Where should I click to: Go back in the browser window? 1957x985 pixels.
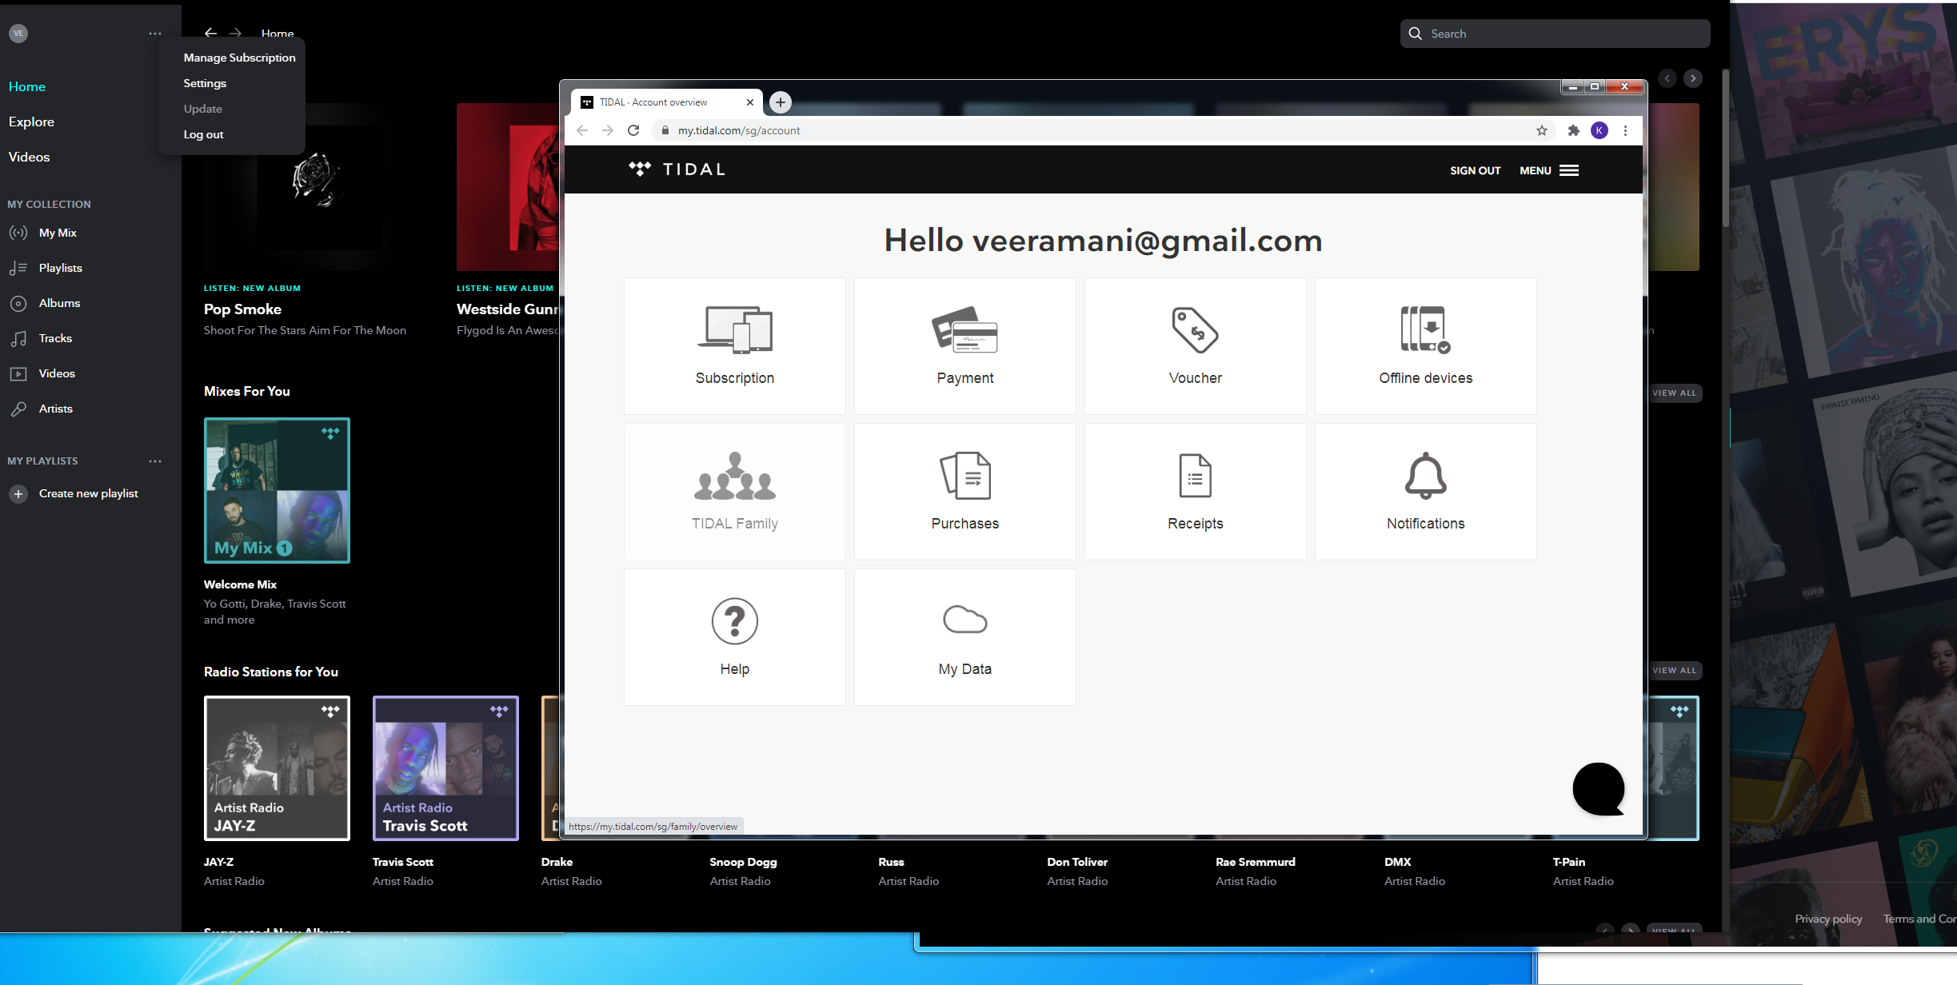point(582,130)
